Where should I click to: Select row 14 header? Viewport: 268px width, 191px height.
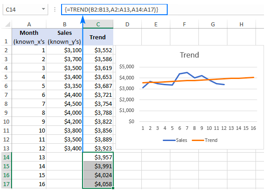click(x=6, y=157)
